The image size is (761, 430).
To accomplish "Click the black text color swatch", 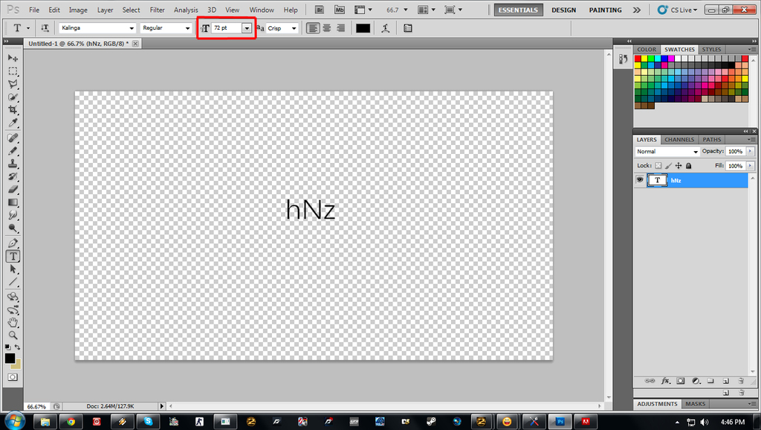I will click(x=363, y=28).
